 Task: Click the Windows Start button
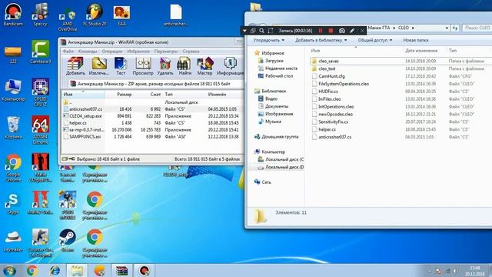click(x=9, y=270)
